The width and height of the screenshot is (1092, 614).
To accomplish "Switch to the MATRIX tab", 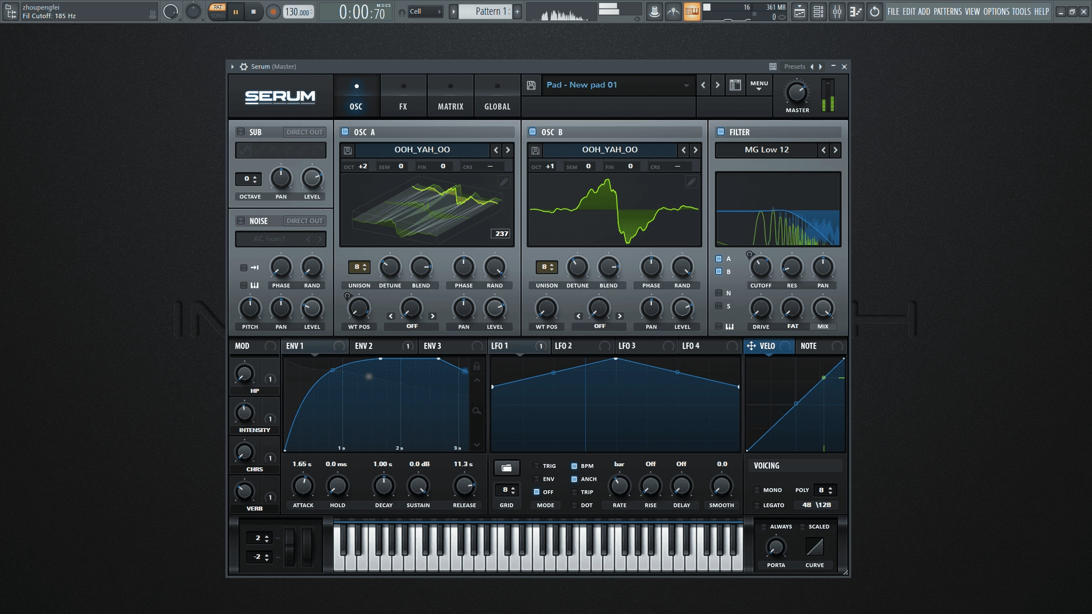I will (450, 96).
